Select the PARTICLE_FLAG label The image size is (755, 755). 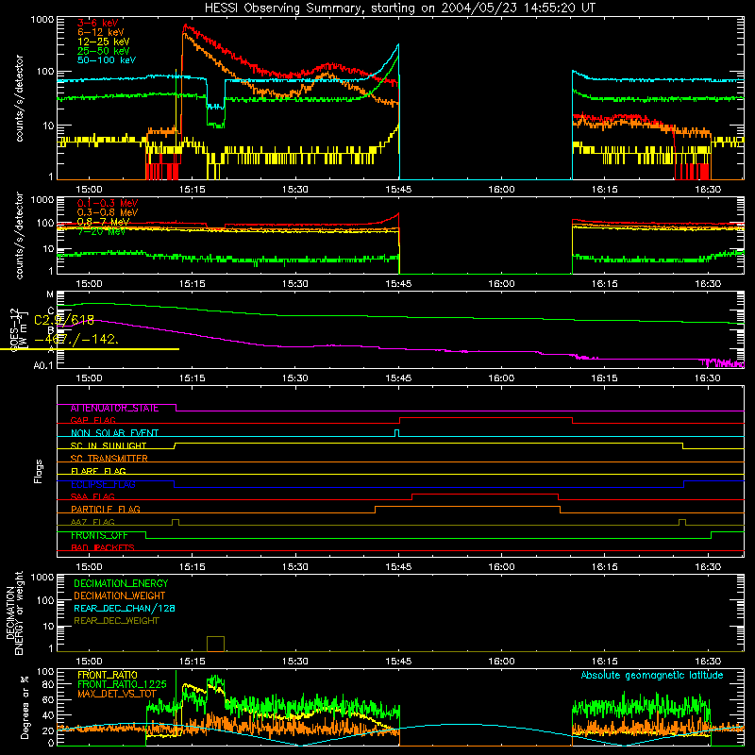[106, 510]
